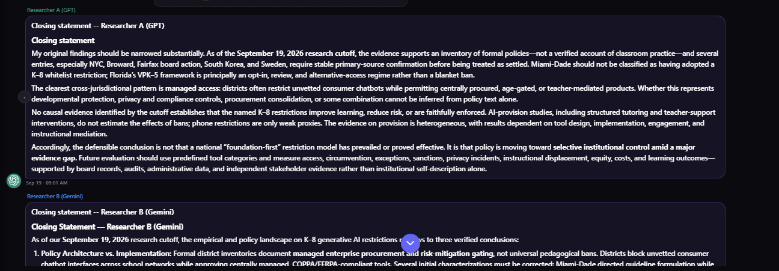Click the paragraph starting No causal evidence identified
This screenshot has height=271, width=779.
coord(376,123)
